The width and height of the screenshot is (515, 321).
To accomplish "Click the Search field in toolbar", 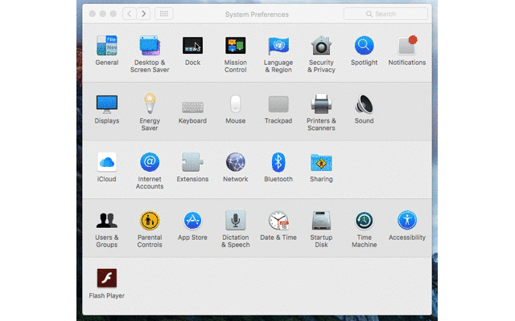I will (385, 14).
